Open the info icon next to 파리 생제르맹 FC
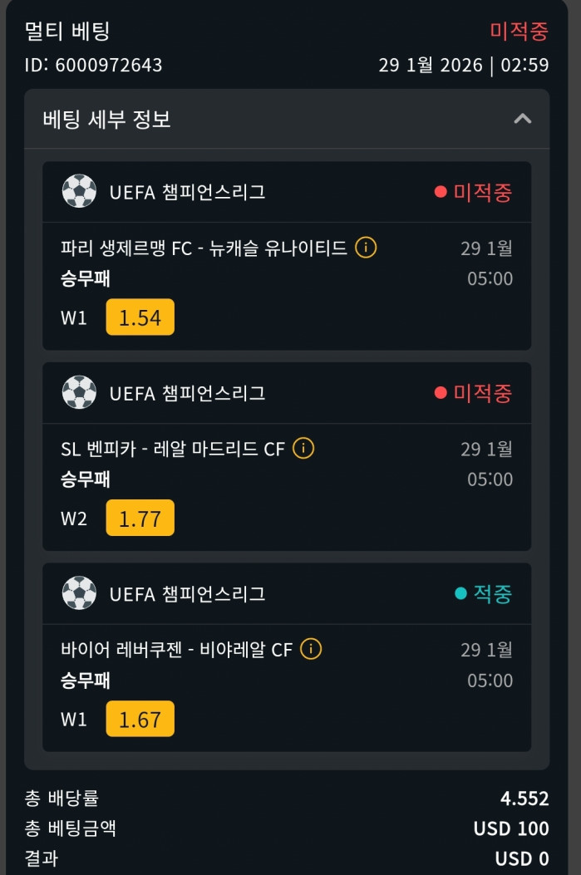The height and width of the screenshot is (875, 581). click(x=365, y=247)
